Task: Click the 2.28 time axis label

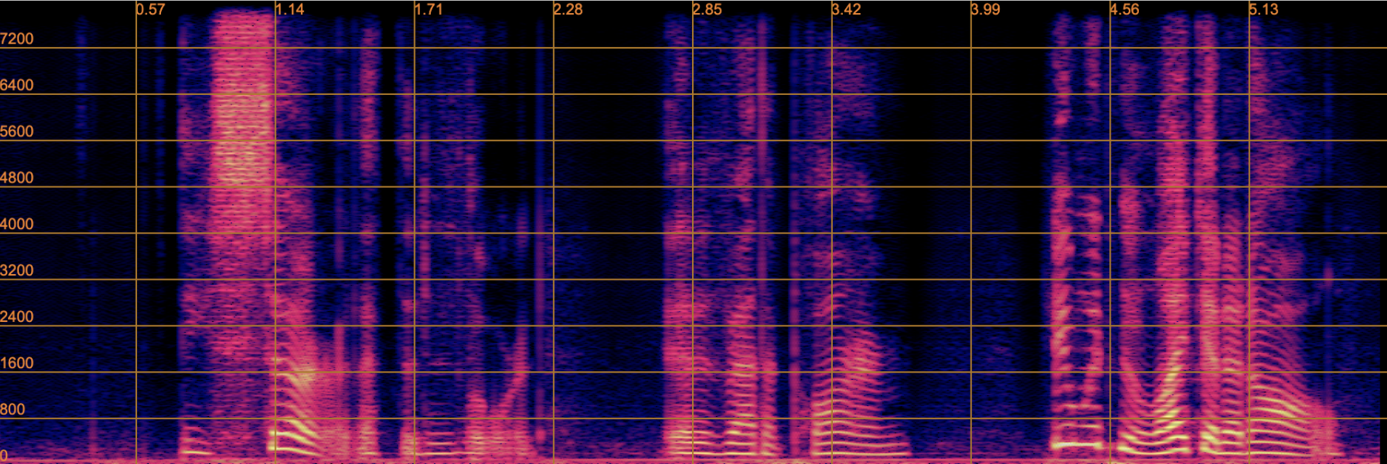Action: (x=568, y=9)
